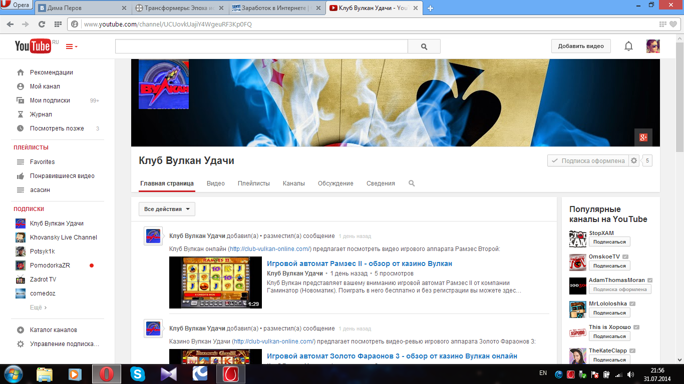Open Speed Dial grid icon

tap(58, 24)
